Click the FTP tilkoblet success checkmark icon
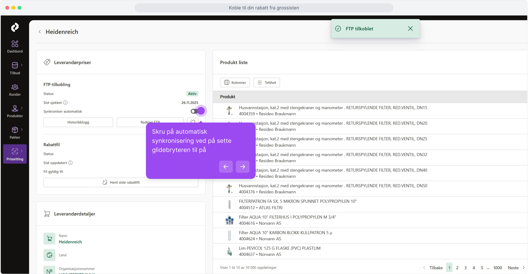The width and height of the screenshot is (528, 274). [338, 29]
